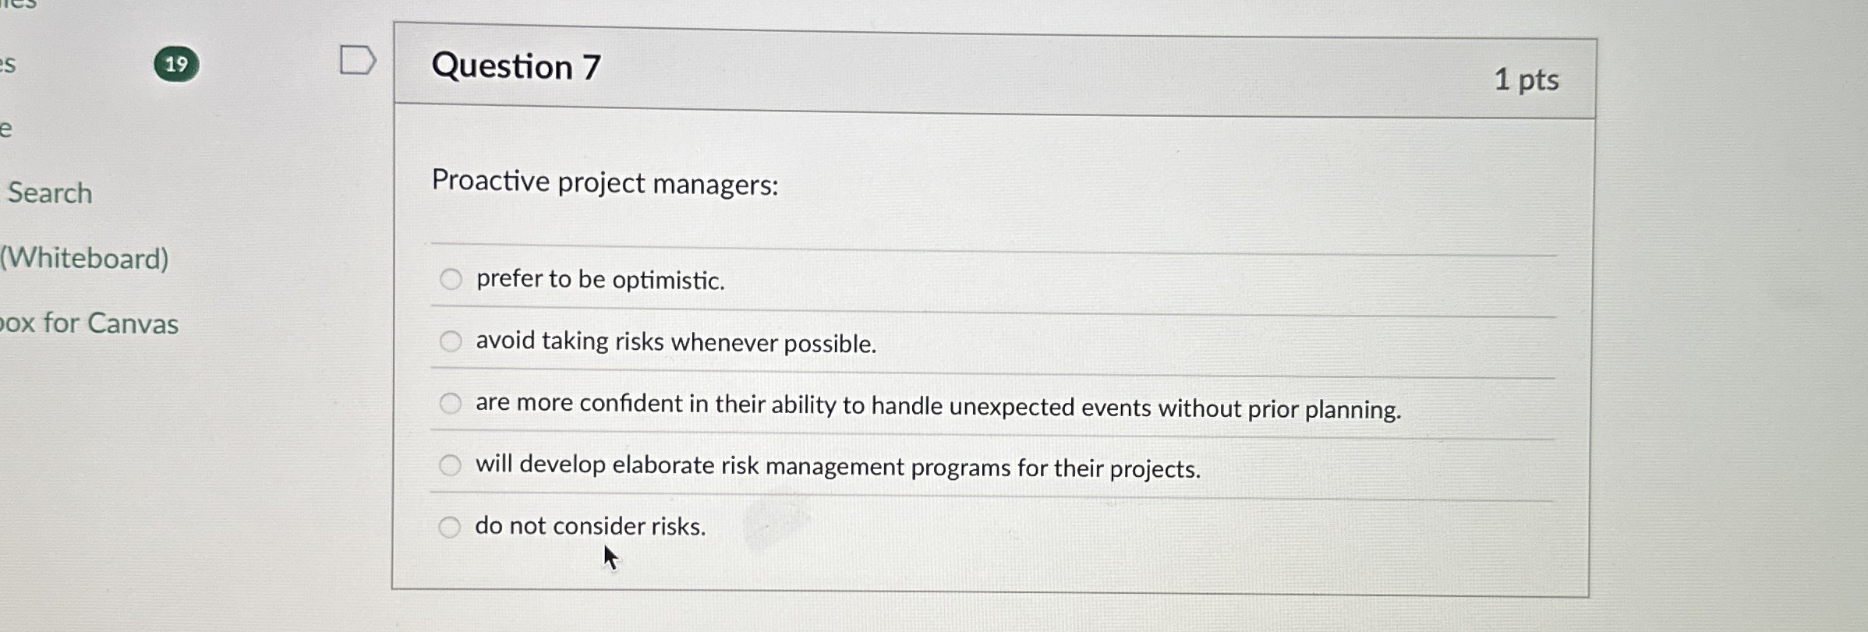Click the green 19 notification badge
This screenshot has width=1868, height=632.
(x=175, y=64)
